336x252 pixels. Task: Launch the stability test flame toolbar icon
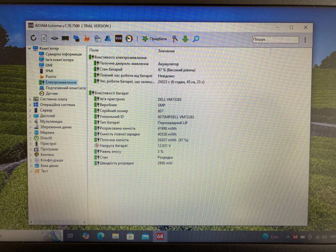coord(87,38)
